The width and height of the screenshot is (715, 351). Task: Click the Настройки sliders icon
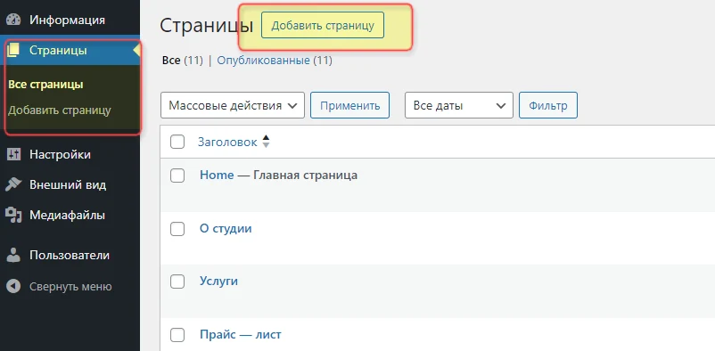click(13, 154)
